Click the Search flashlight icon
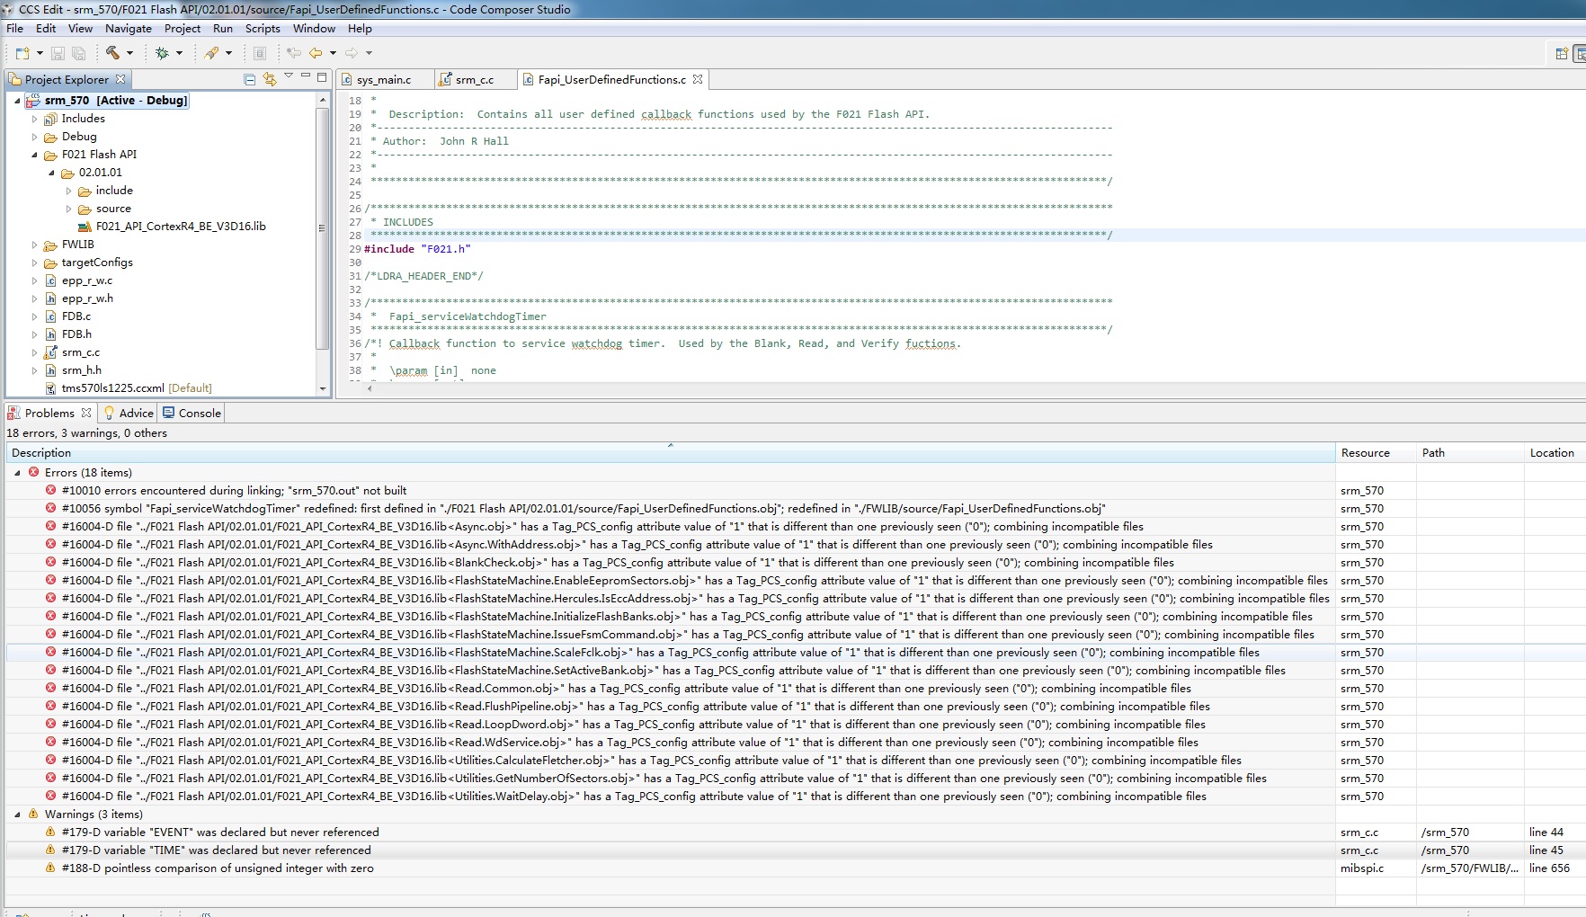The width and height of the screenshot is (1586, 917). tap(211, 53)
